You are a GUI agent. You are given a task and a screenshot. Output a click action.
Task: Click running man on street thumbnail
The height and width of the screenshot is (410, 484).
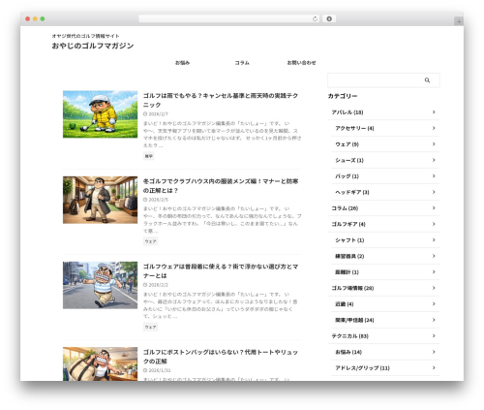click(x=100, y=285)
